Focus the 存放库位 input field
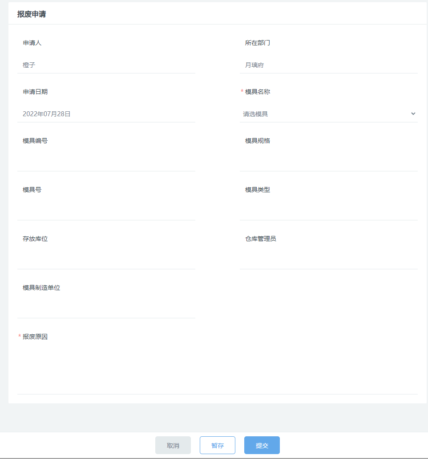428x459 pixels. 106,260
